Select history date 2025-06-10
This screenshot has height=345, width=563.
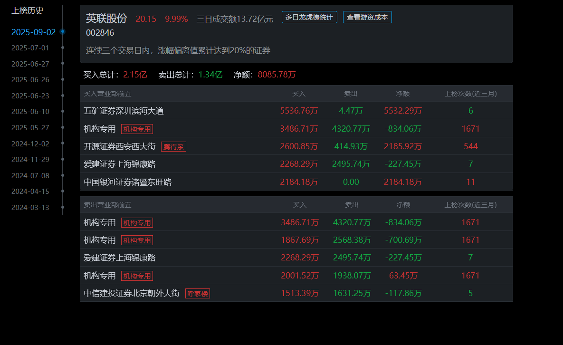tap(30, 112)
